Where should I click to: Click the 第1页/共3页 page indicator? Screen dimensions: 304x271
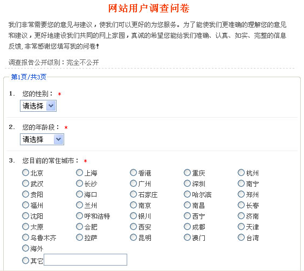(29, 77)
